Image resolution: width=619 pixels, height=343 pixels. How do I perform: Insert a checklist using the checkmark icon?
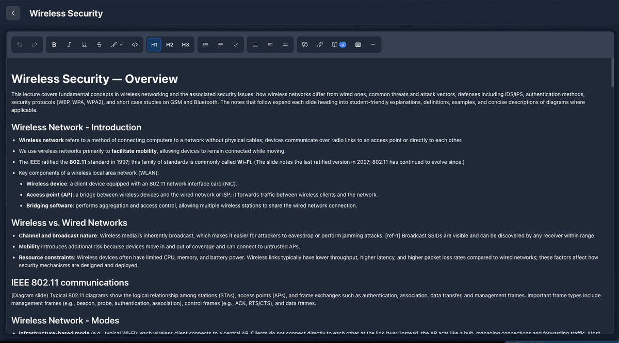(x=236, y=44)
